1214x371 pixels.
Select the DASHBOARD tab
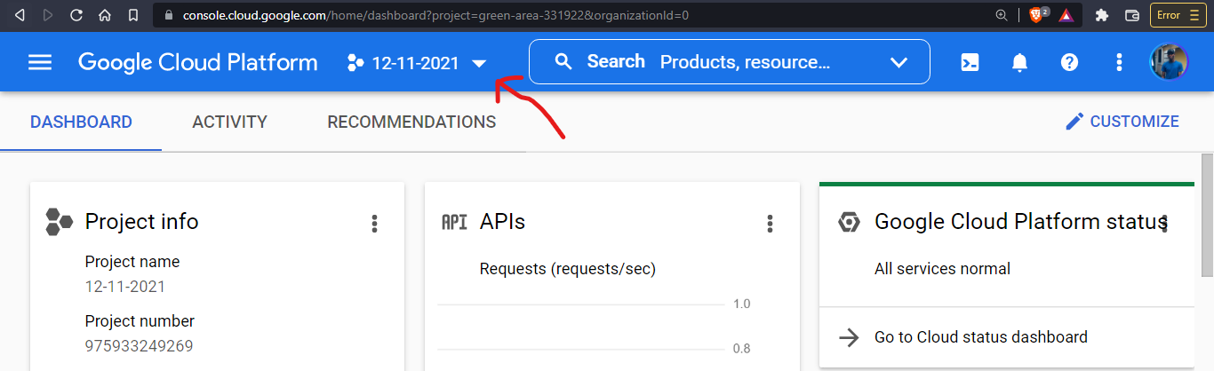pos(81,122)
